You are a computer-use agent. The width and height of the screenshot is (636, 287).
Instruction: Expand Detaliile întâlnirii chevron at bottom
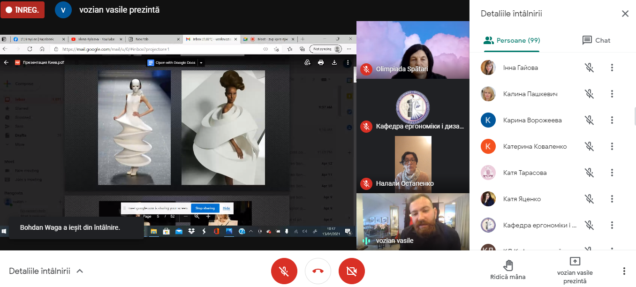(x=80, y=271)
